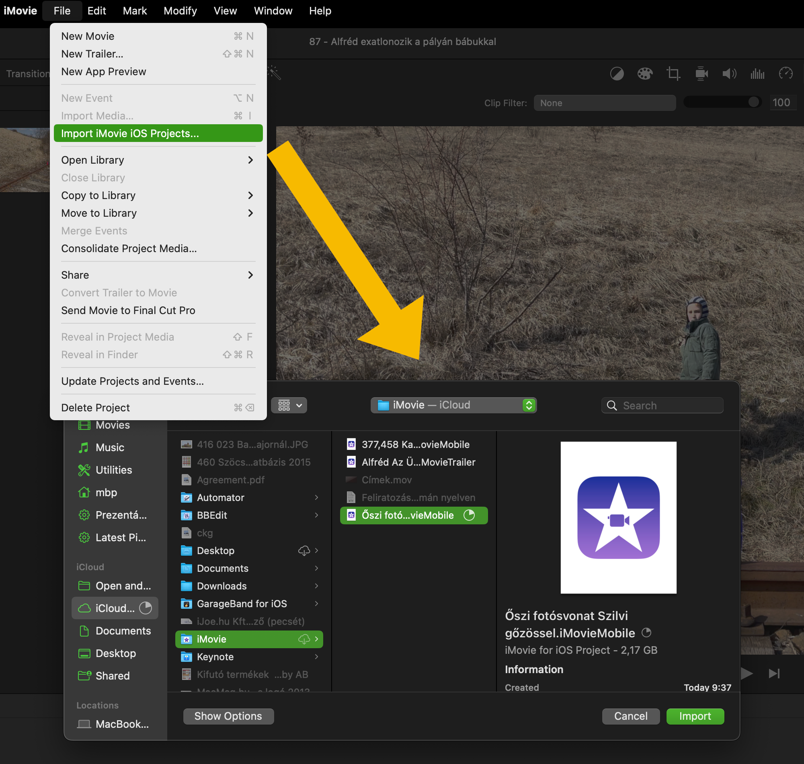Open the BBEdit folder

[x=249, y=515]
